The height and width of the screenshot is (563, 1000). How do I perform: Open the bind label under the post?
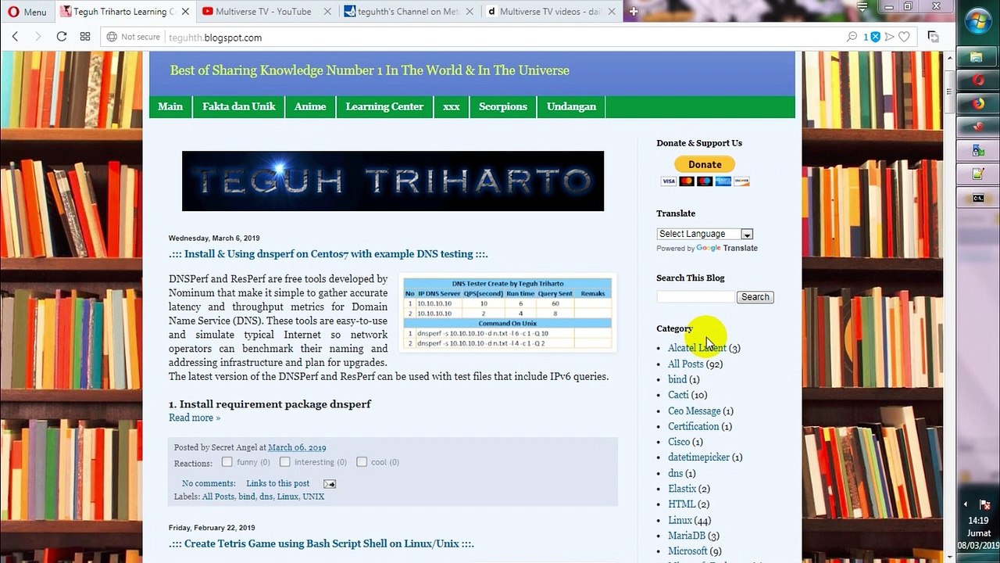pos(247,497)
